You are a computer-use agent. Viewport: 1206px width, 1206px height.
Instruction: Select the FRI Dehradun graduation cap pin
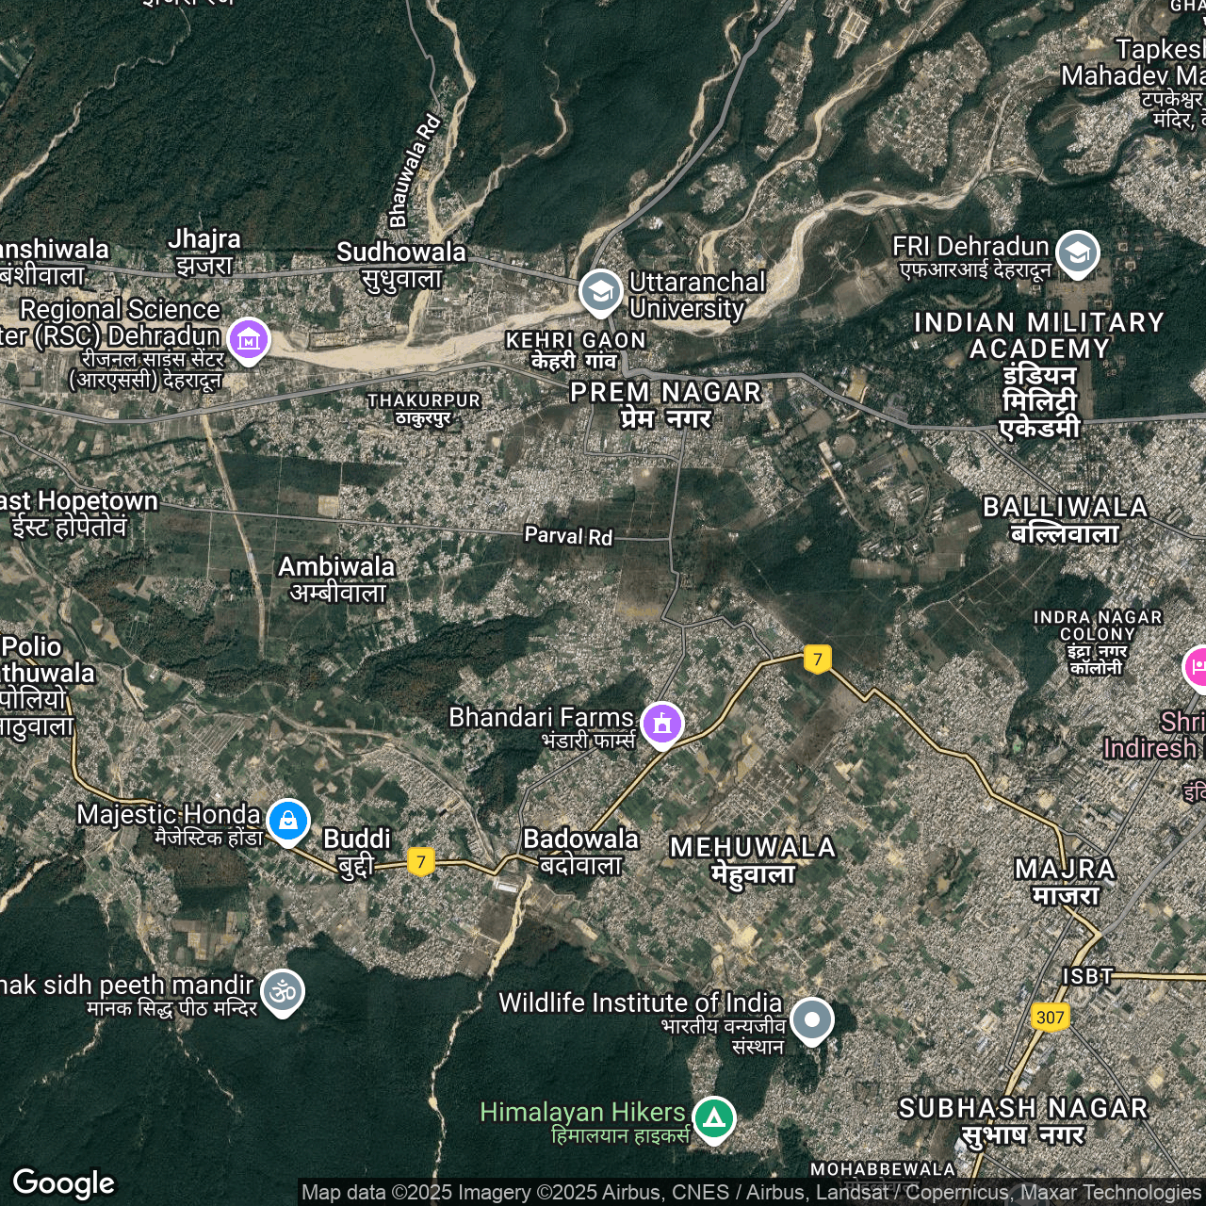pos(1077,253)
